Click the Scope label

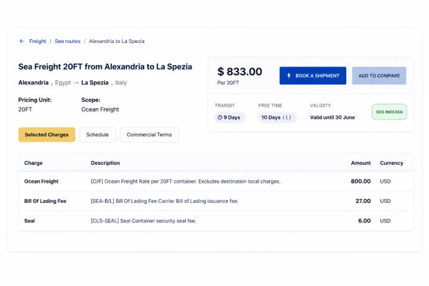coord(91,100)
